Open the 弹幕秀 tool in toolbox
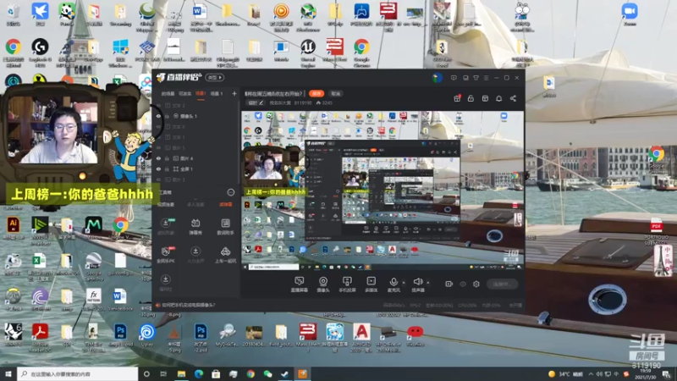The image size is (677, 381). [195, 226]
